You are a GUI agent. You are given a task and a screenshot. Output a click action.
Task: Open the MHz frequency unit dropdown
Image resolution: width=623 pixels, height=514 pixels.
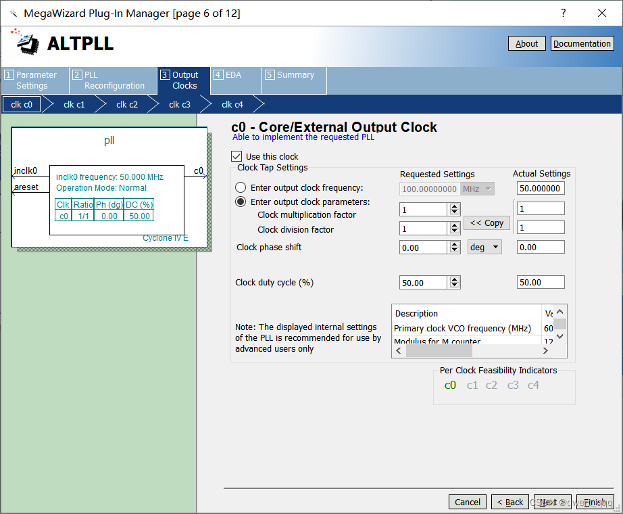[x=477, y=189]
